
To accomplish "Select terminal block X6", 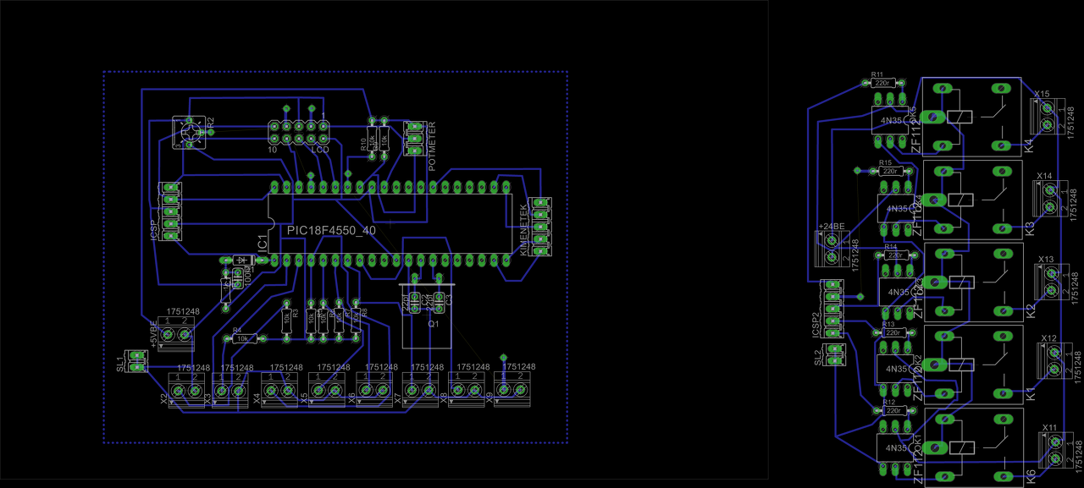I will pyautogui.click(x=373, y=391).
